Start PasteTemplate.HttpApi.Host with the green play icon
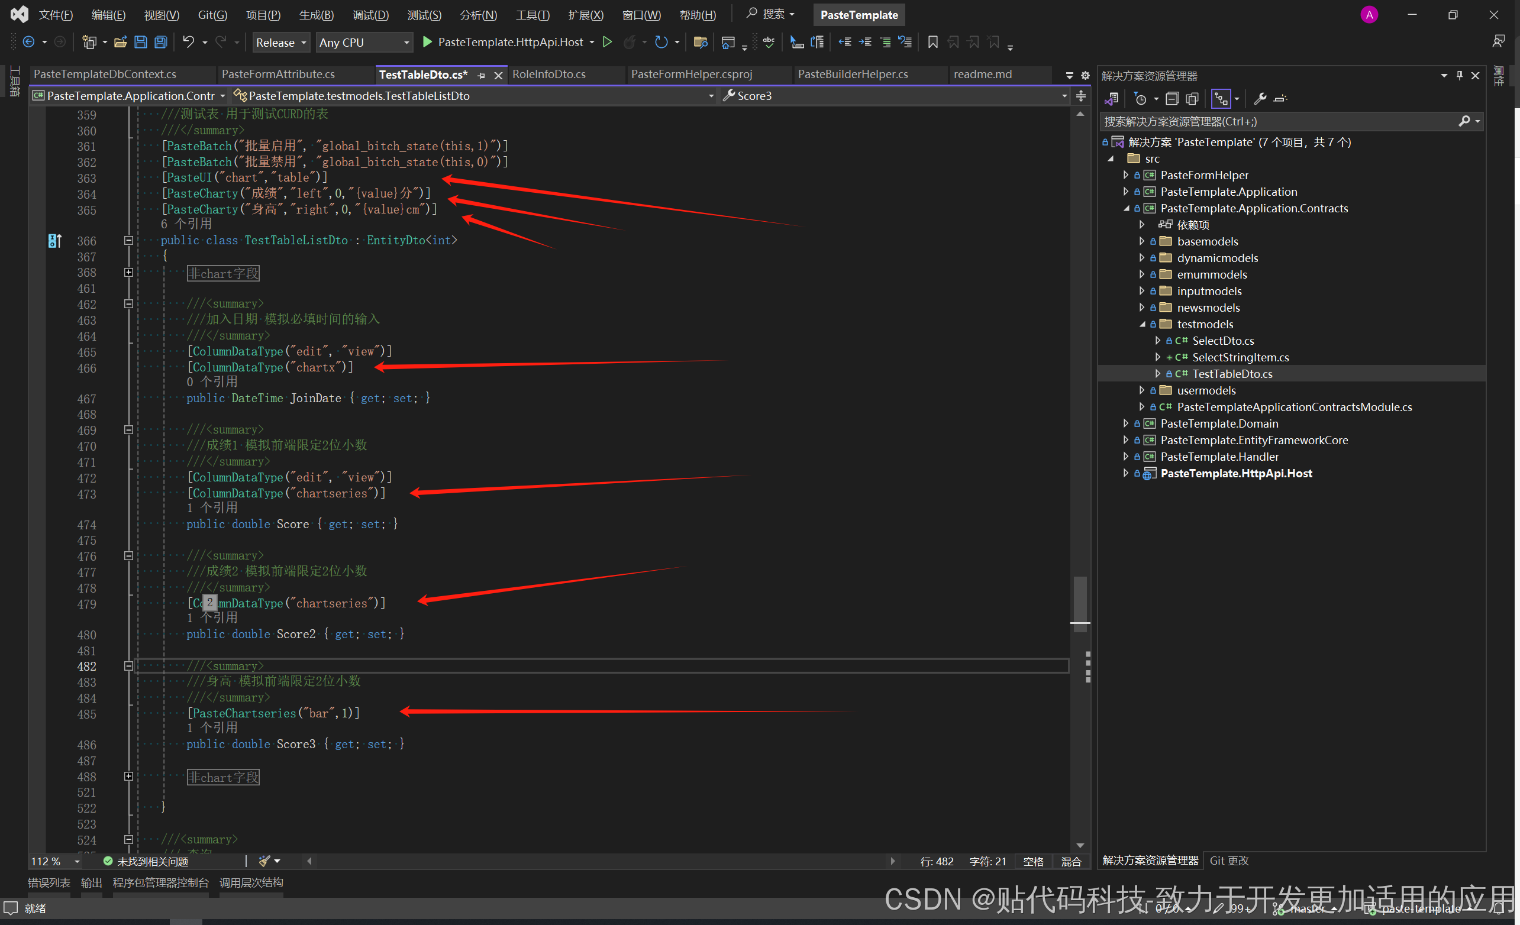Image resolution: width=1520 pixels, height=925 pixels. tap(427, 42)
